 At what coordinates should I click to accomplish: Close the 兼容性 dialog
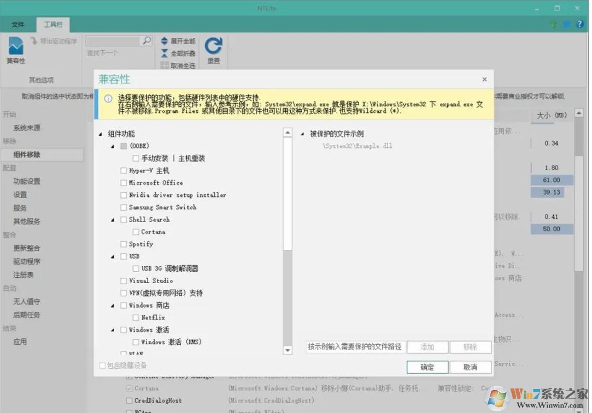pos(484,79)
